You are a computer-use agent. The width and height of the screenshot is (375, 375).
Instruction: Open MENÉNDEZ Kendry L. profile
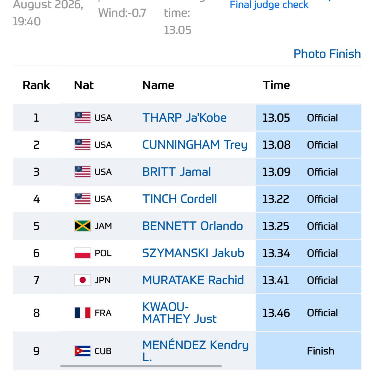(x=195, y=351)
